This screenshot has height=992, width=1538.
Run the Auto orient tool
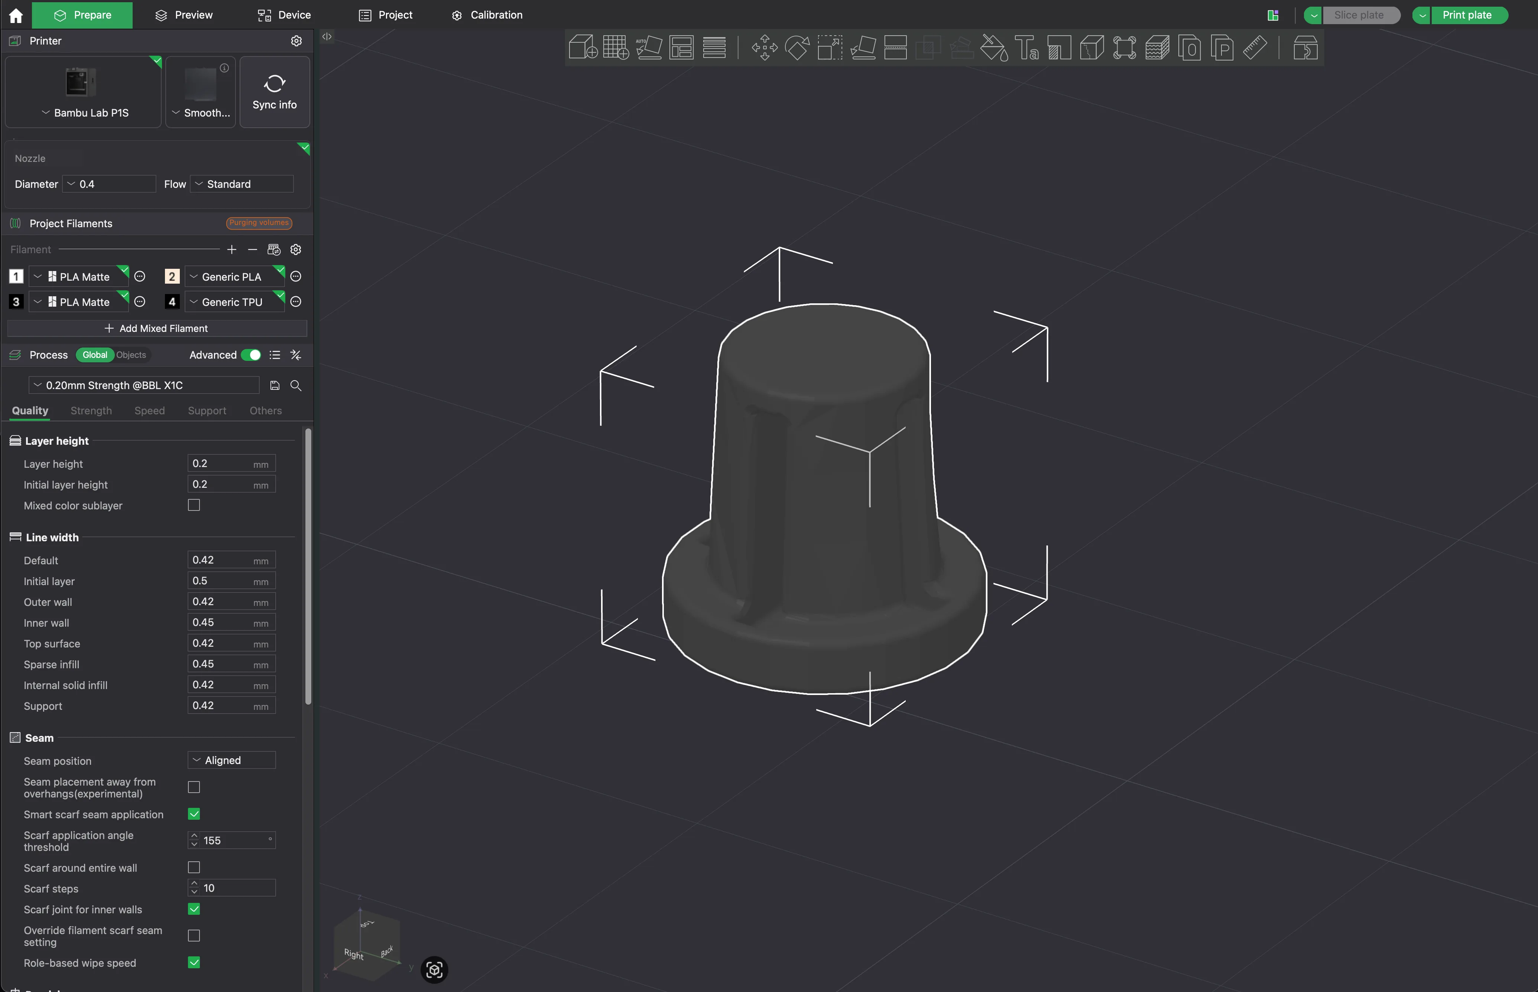click(649, 48)
